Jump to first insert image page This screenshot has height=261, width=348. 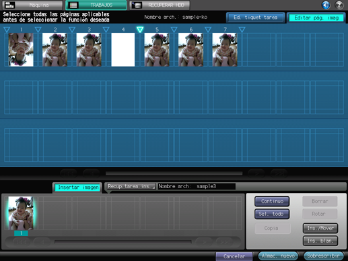click(21, 242)
